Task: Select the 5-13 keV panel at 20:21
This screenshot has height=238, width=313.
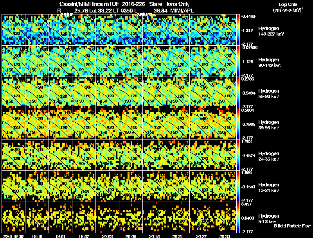Action: 178,218
